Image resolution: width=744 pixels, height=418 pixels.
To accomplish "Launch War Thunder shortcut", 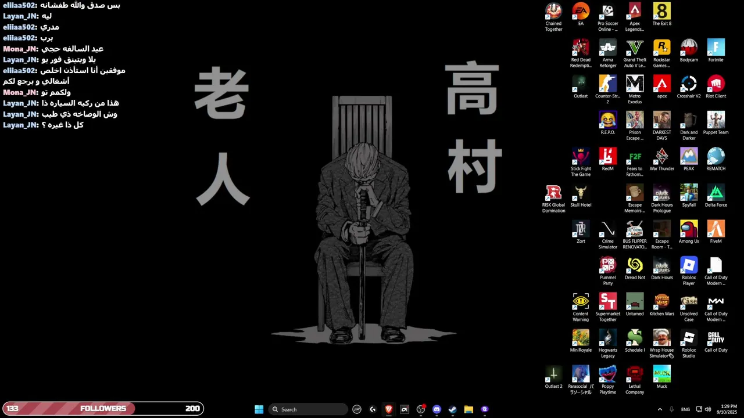I will [x=661, y=160].
